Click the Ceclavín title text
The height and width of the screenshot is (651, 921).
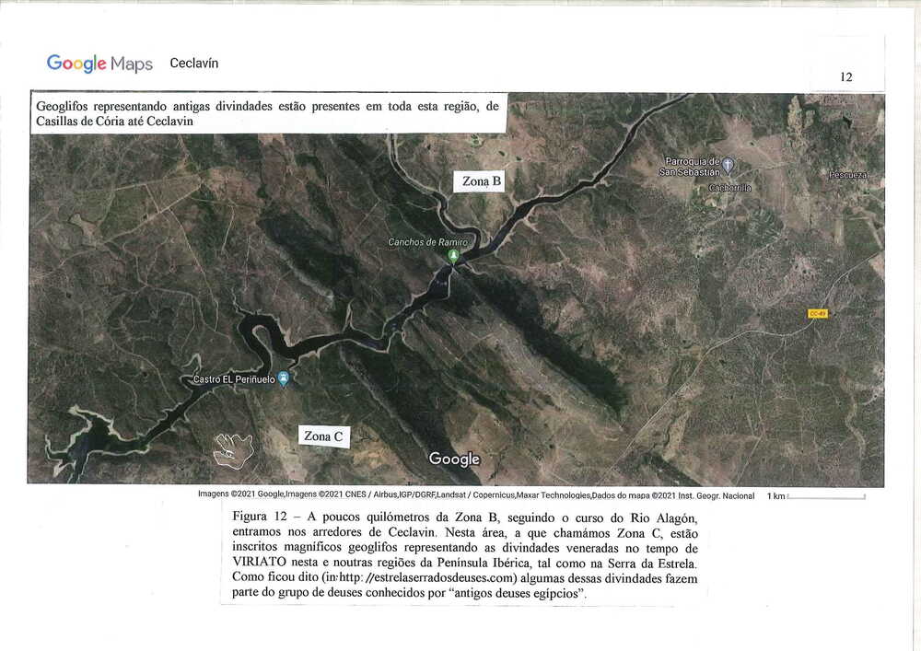point(194,64)
